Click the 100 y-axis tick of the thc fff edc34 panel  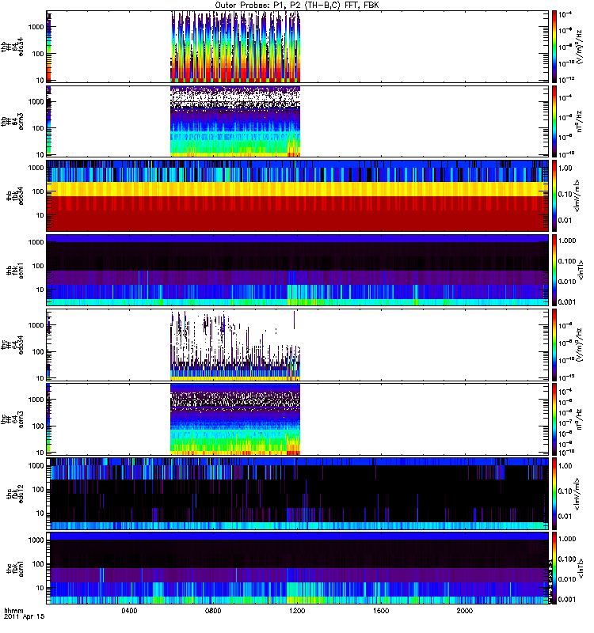point(38,352)
